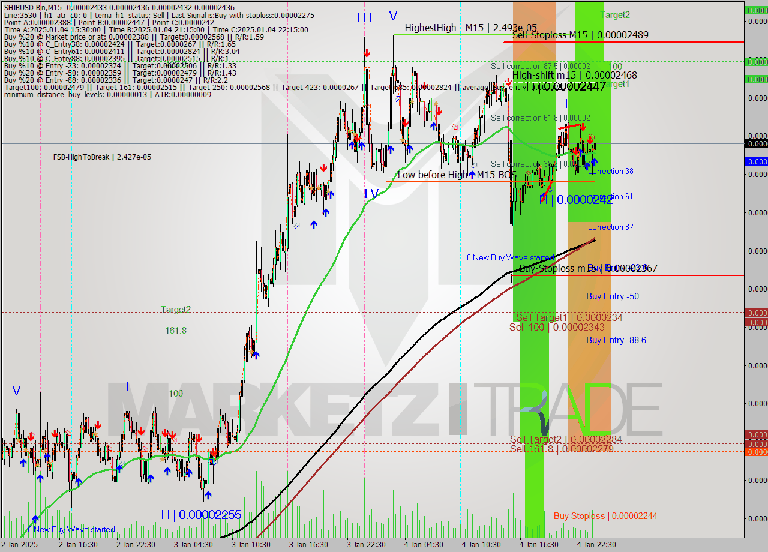This screenshot has width=768, height=552.
Task: Select the Buy-Stoploss m15 | 0.00002367 label
Action: (x=588, y=269)
